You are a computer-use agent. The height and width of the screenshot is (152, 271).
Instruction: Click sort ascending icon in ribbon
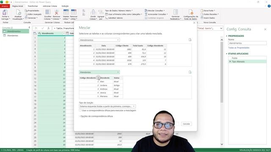click(x=84, y=11)
